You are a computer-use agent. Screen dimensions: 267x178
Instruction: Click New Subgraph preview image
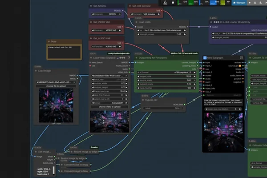[x=223, y=132]
